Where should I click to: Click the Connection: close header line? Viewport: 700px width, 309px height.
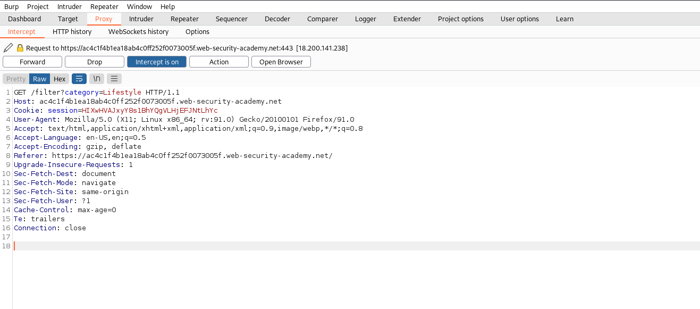(x=50, y=228)
